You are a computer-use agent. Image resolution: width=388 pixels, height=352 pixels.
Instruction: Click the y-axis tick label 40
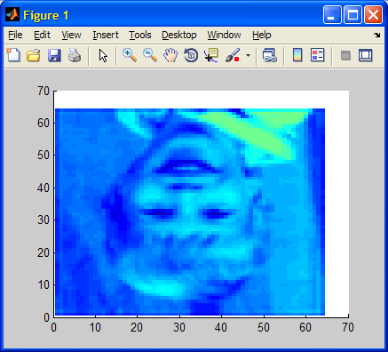pos(44,188)
